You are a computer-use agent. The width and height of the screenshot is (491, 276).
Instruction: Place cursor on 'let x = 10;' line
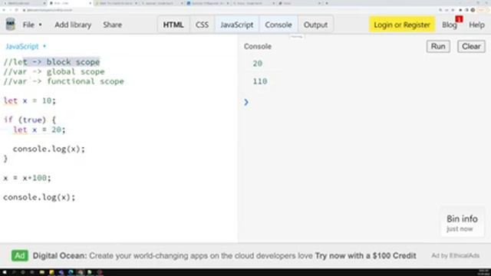[29, 100]
